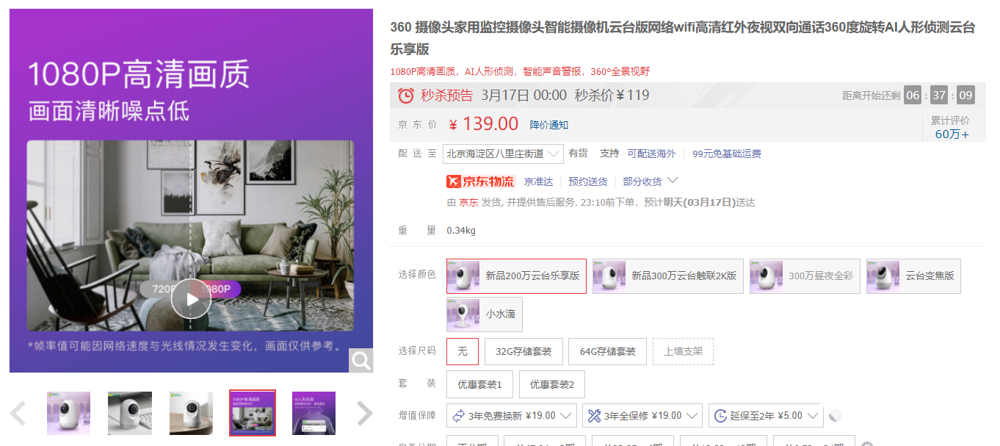This screenshot has width=1000, height=446.
Task: Select the 无 size option
Action: 463,351
